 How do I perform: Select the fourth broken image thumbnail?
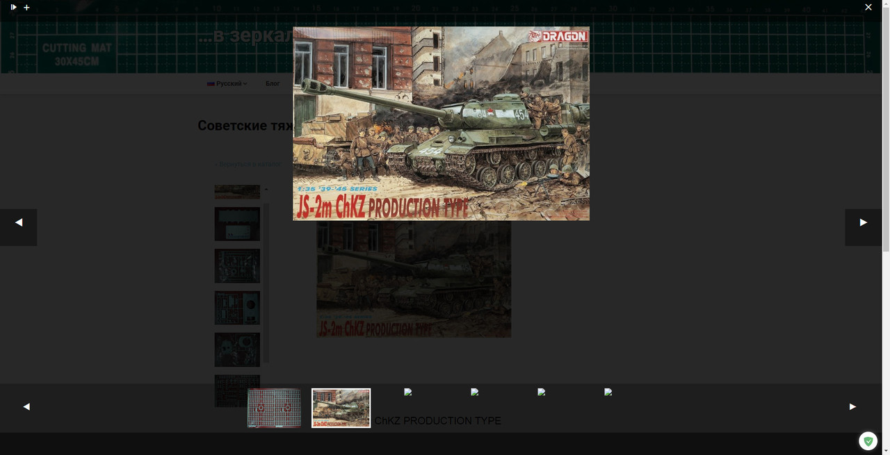tap(608, 392)
